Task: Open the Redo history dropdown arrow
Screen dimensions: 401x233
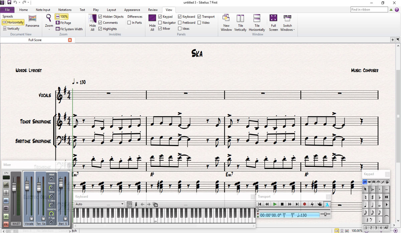Action: [x=28, y=3]
